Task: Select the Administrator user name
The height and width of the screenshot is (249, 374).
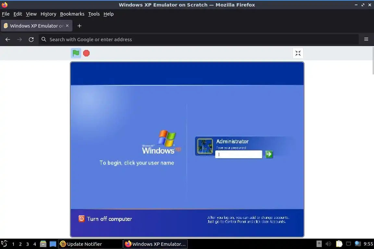Action: click(232, 141)
